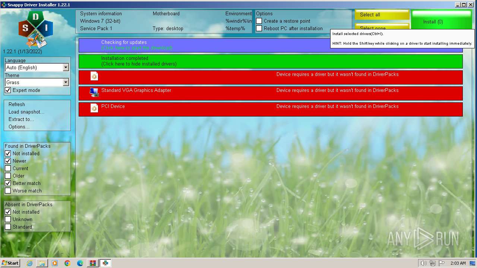The width and height of the screenshot is (477, 268).
Task: Click the Standard VGA Graphics Adapter monitor icon
Action: pyautogui.click(x=94, y=92)
